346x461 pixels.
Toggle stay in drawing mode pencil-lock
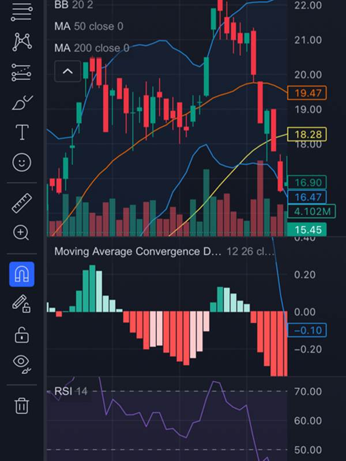click(21, 304)
